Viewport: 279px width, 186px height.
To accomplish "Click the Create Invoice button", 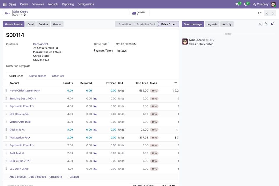I will pos(14,24).
